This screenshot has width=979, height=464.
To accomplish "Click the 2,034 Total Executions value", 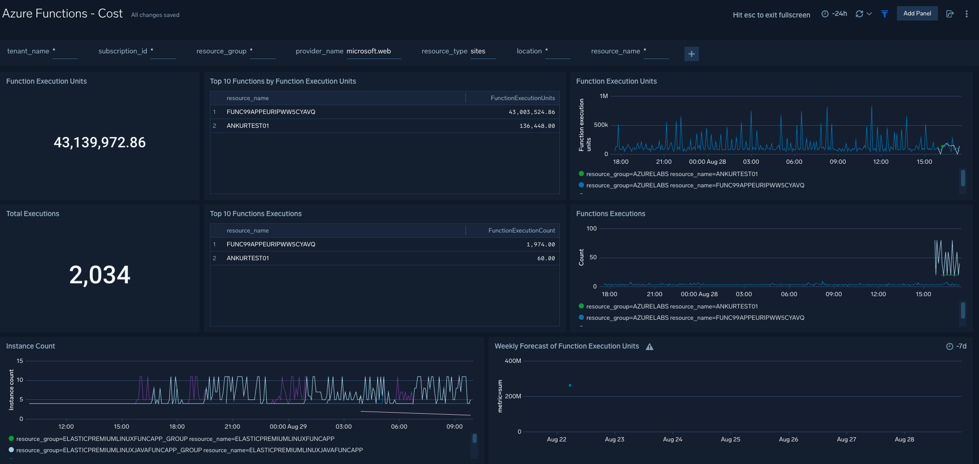I will [100, 275].
